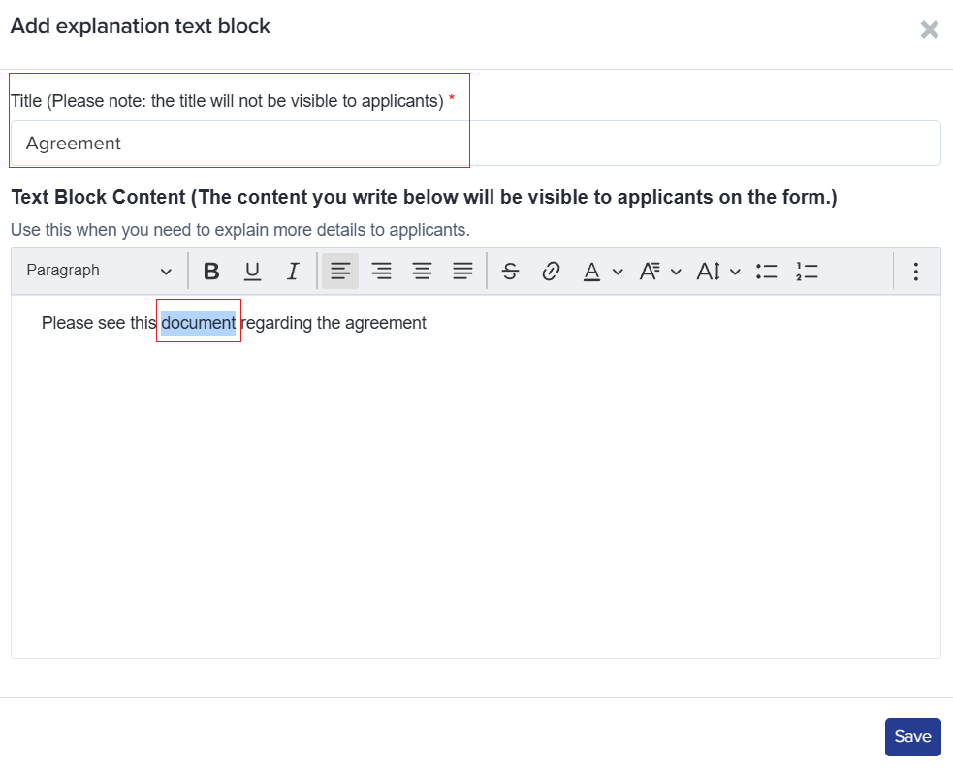Center align the text
The image size is (953, 771).
pyautogui.click(x=422, y=272)
